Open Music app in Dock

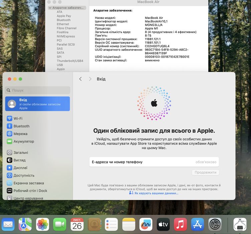pos(180,224)
